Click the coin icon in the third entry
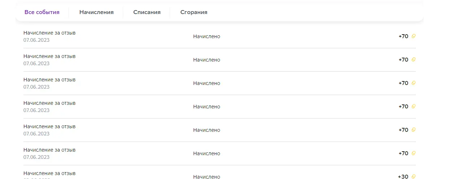Image resolution: width=458 pixels, height=179 pixels. click(414, 83)
